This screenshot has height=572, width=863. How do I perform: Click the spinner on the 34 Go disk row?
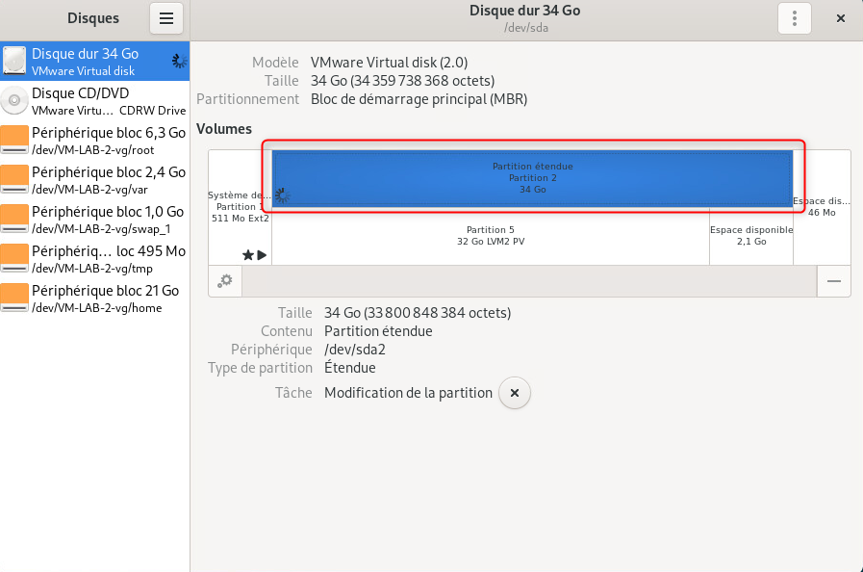(179, 62)
